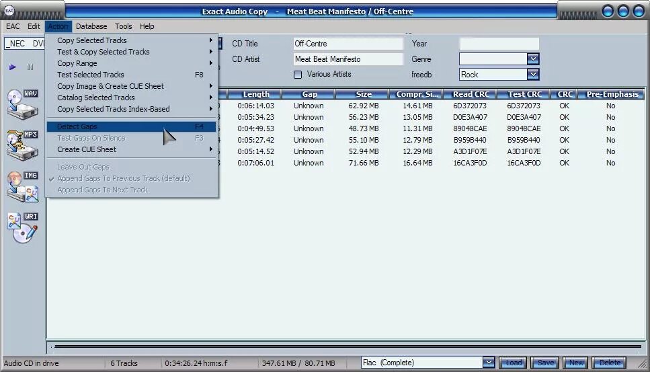Click the Audio CD in drive status text
The height and width of the screenshot is (372, 650).
point(32,363)
